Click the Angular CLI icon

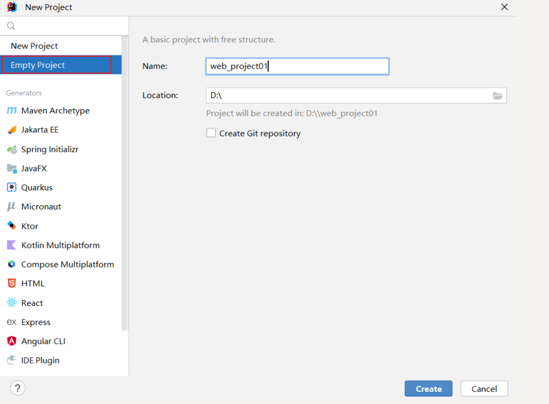pos(11,341)
